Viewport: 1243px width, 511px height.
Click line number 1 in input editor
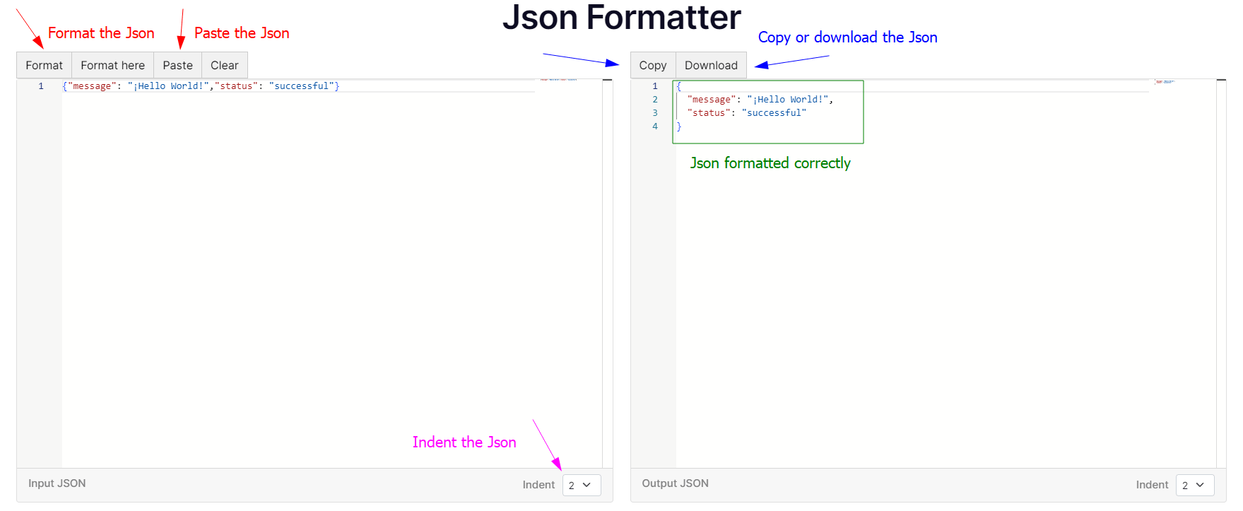(x=41, y=86)
